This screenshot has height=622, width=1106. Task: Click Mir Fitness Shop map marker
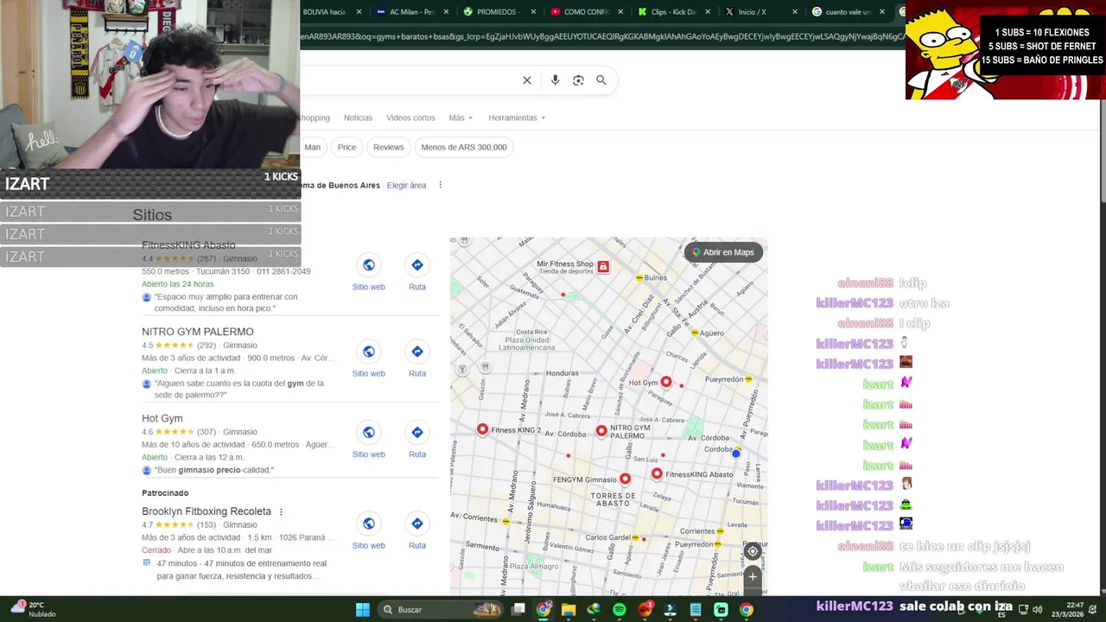tap(603, 267)
